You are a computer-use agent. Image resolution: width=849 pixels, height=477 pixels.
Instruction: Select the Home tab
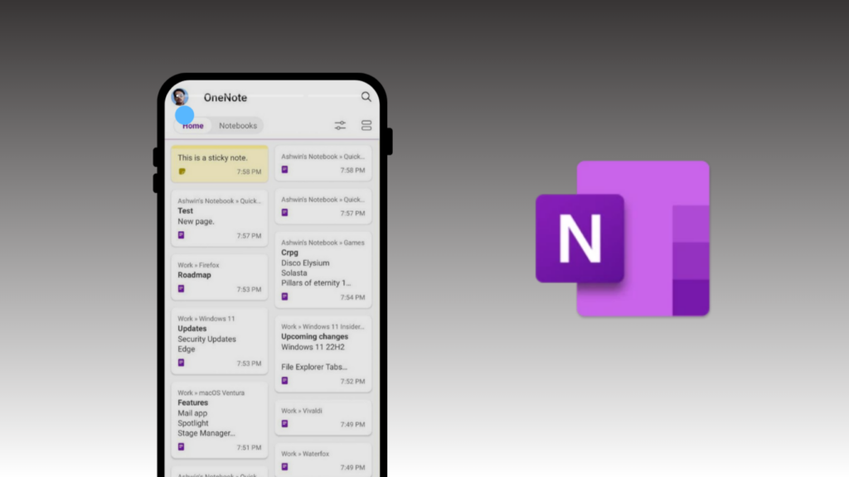(192, 126)
